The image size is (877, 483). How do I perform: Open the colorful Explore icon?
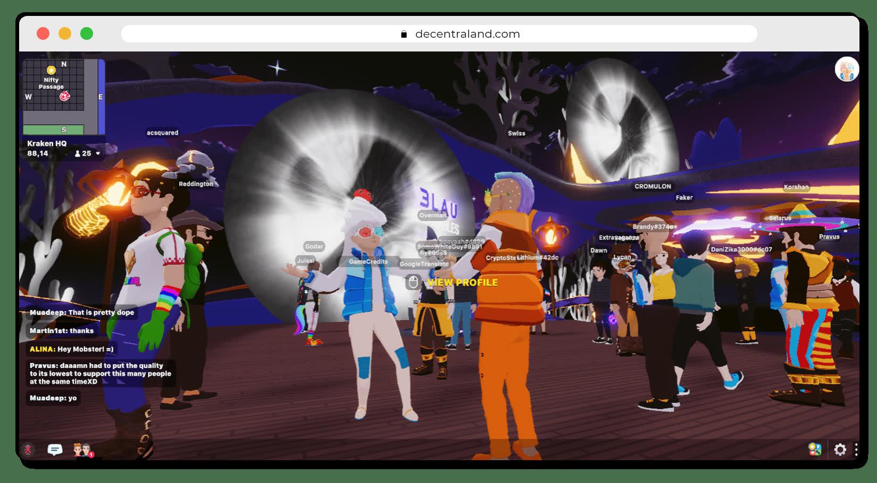coord(815,450)
